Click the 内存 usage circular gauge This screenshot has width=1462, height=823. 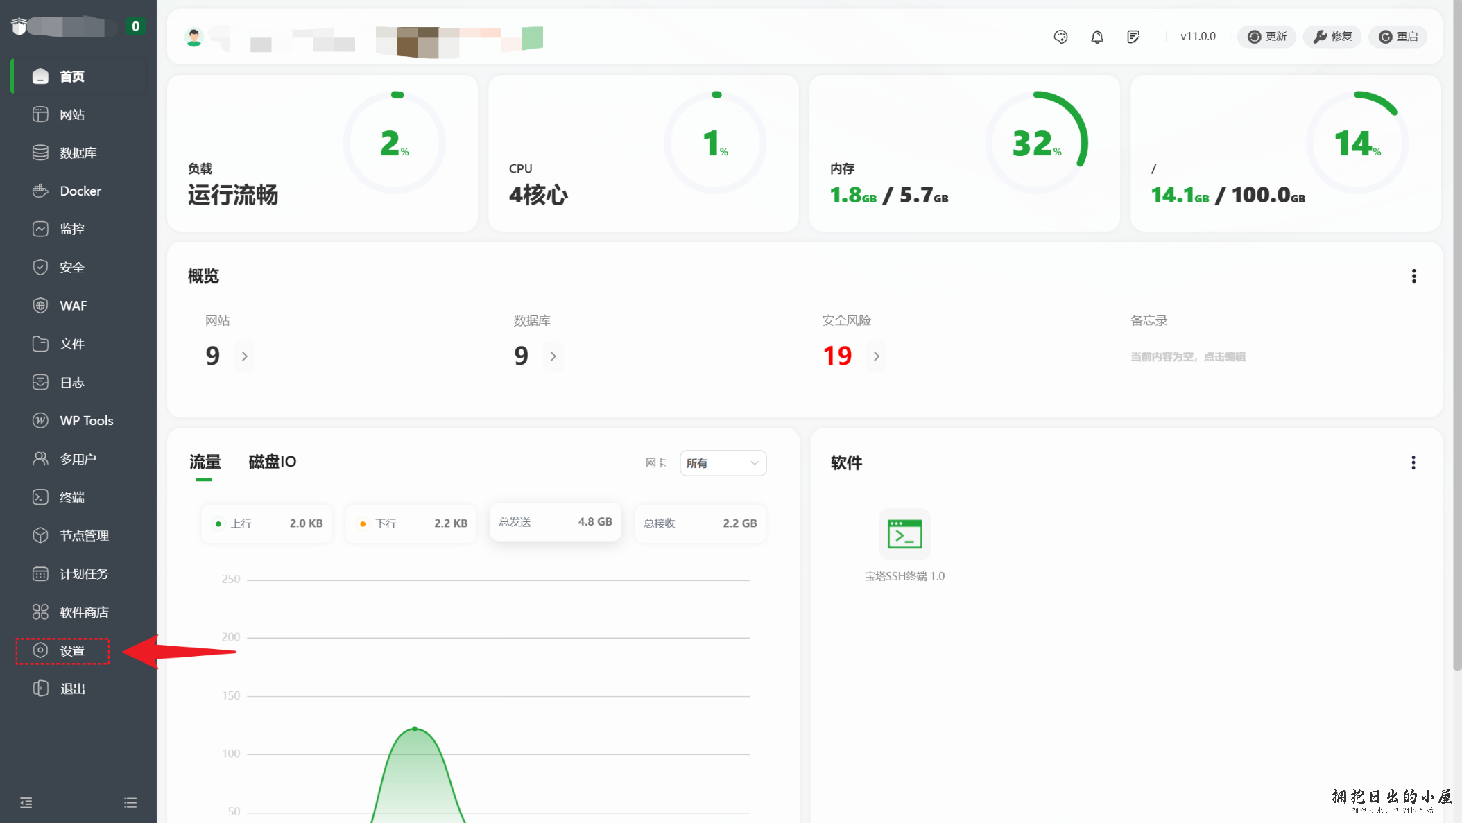click(1036, 143)
